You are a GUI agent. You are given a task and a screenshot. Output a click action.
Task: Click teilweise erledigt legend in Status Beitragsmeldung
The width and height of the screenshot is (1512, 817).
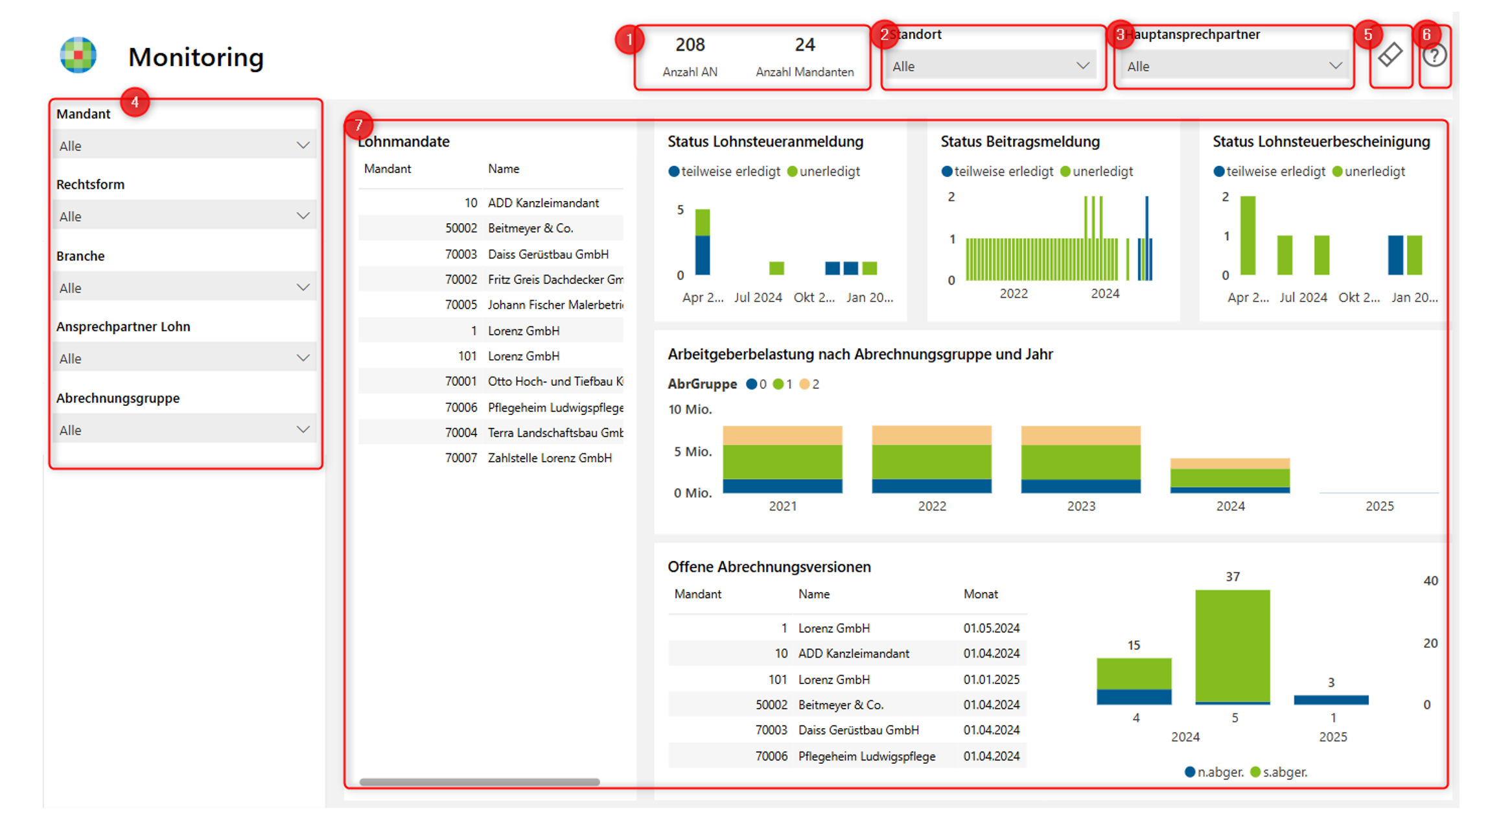tap(997, 171)
